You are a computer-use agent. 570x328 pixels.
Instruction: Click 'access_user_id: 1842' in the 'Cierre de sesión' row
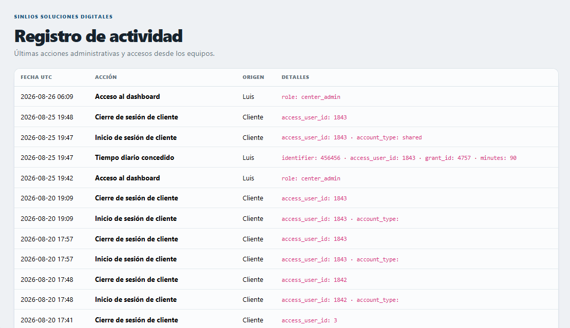[x=314, y=280]
